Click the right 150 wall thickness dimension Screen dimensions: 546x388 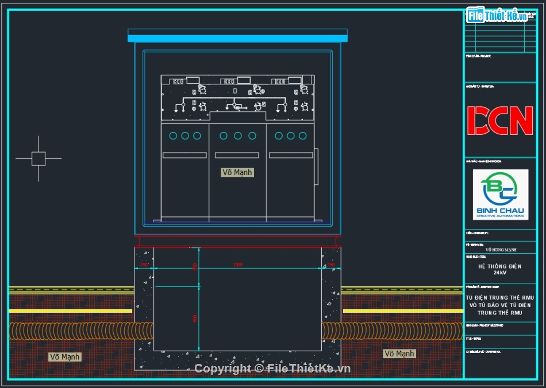click(x=331, y=265)
